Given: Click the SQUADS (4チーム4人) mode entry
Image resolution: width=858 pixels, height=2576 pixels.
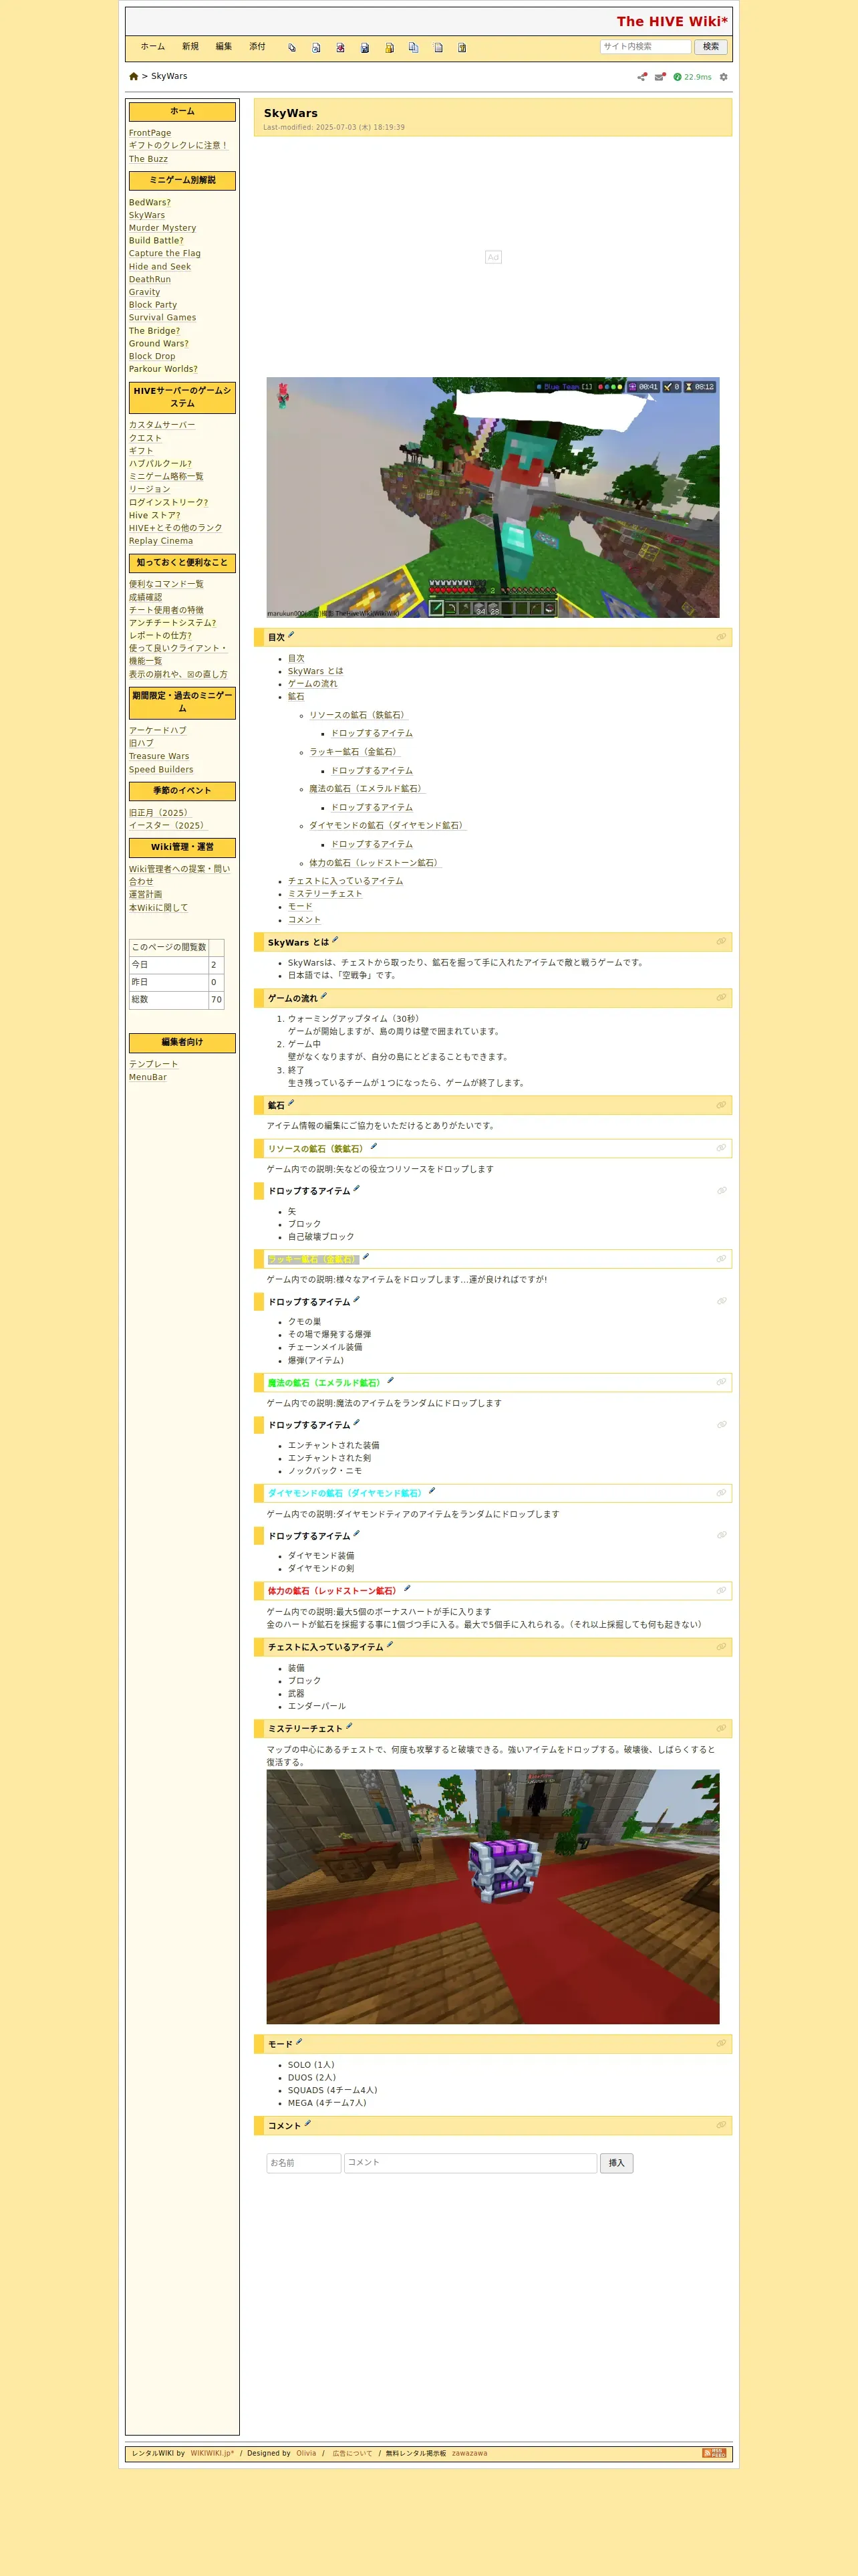Looking at the screenshot, I should 333,2090.
